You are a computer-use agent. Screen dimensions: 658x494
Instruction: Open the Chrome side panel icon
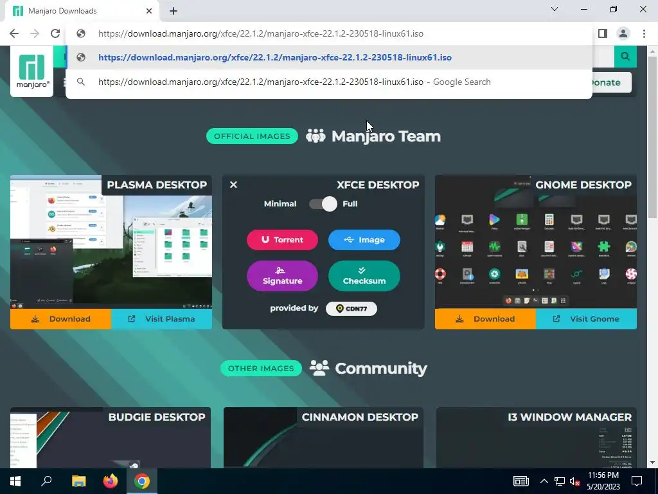click(603, 33)
